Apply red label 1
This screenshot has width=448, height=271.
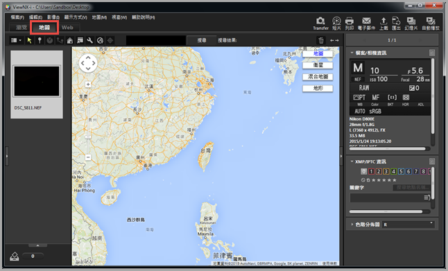click(x=371, y=171)
